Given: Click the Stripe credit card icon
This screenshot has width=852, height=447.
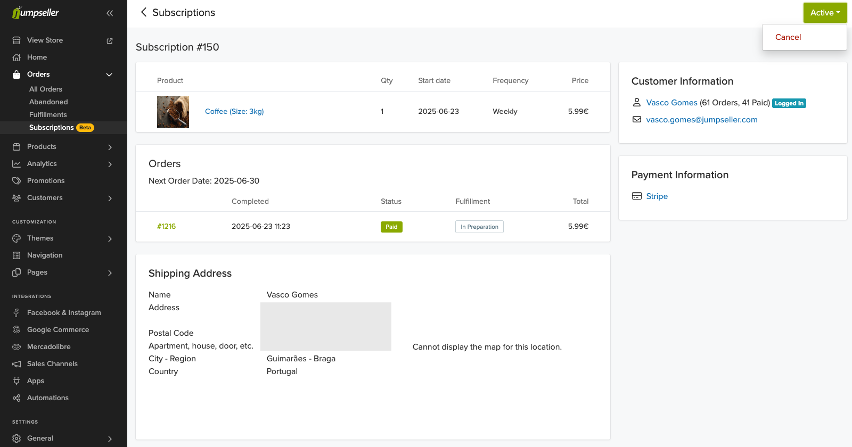Looking at the screenshot, I should coord(636,196).
